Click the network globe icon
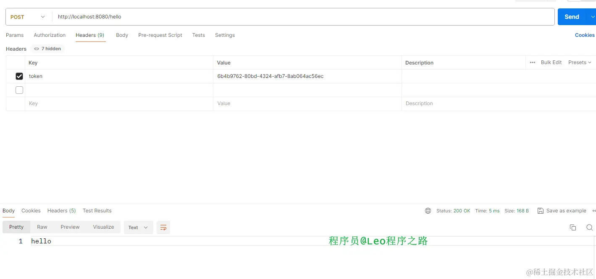 428,211
